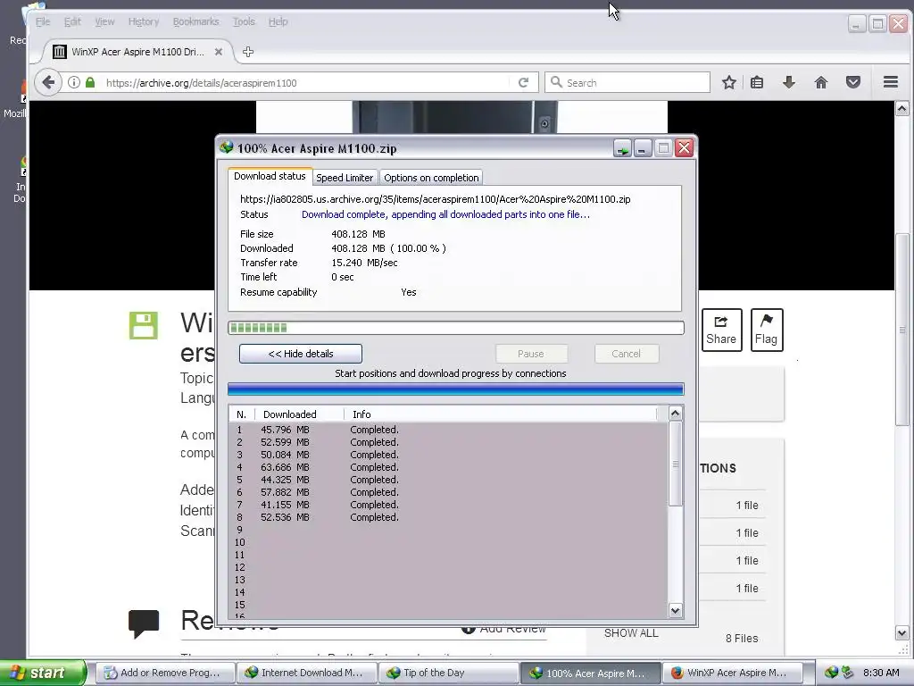Switch to Download status tab

click(x=270, y=176)
